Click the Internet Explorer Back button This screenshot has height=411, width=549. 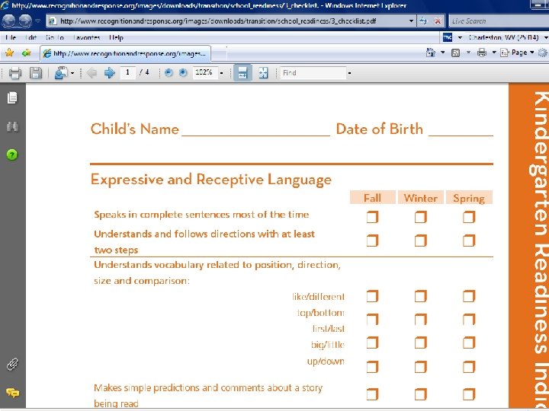pyautogui.click(x=8, y=21)
